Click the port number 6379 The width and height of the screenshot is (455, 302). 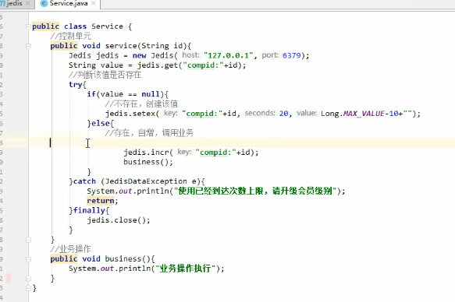(x=292, y=55)
